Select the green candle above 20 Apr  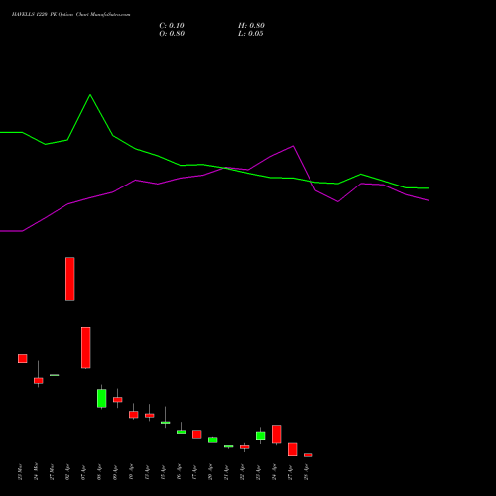[213, 440]
